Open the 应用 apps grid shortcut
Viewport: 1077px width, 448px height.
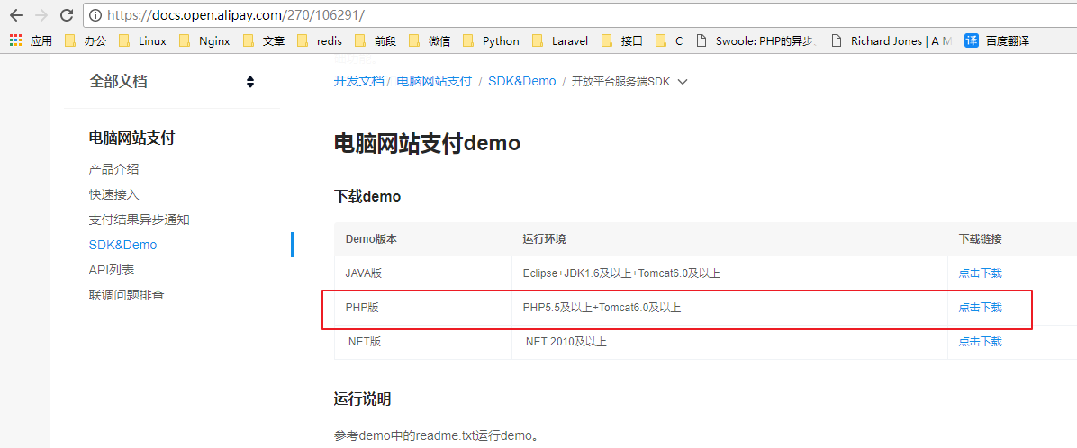pyautogui.click(x=32, y=40)
